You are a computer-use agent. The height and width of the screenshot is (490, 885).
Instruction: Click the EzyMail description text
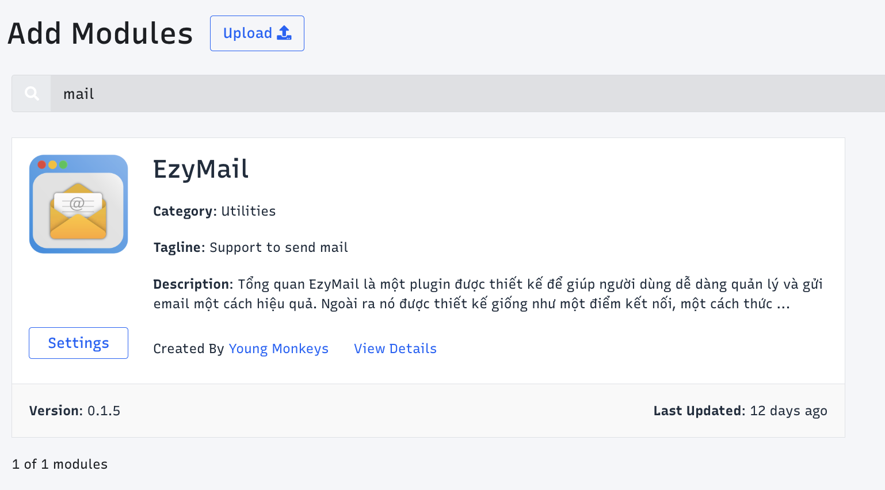tap(488, 294)
